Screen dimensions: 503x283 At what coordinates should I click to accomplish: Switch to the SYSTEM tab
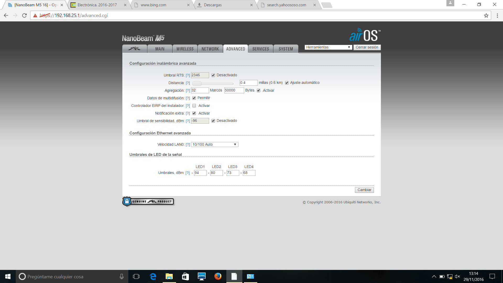[x=286, y=49]
